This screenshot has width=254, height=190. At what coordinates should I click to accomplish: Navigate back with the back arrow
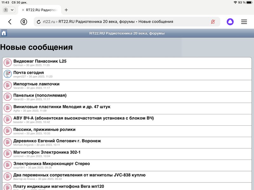click(x=10, y=22)
